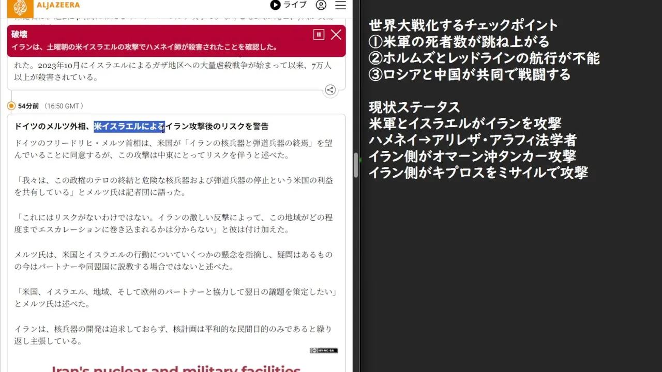Click the note line ②ホルムズとレッドラインの航行が不能
662x372 pixels.
484,58
